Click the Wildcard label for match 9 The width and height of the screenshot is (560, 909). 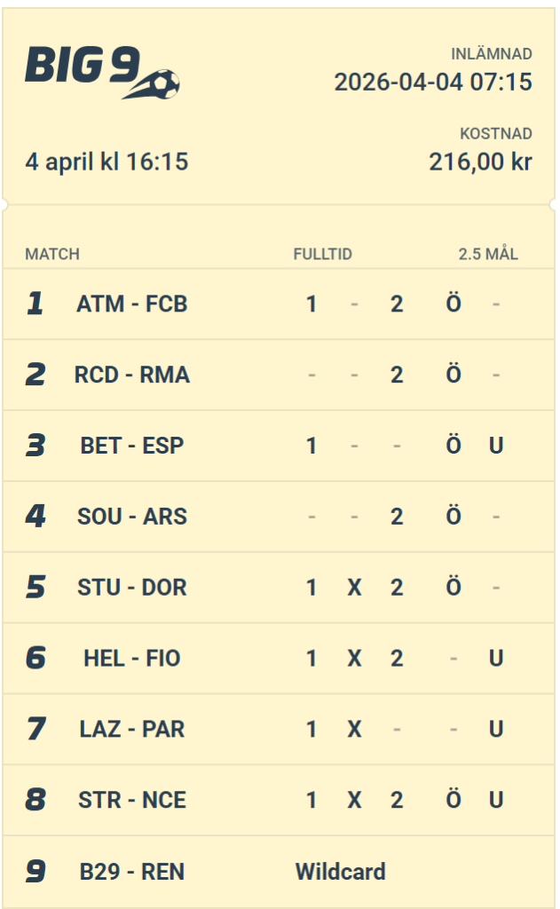(x=340, y=872)
